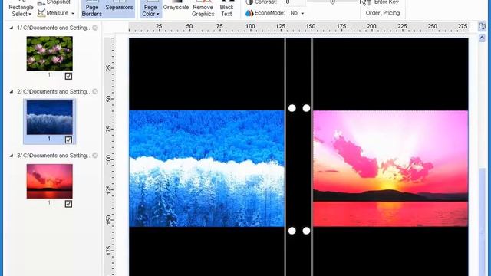The image size is (491, 276).
Task: Open the Measure dropdown arrow
Action: click(x=73, y=14)
